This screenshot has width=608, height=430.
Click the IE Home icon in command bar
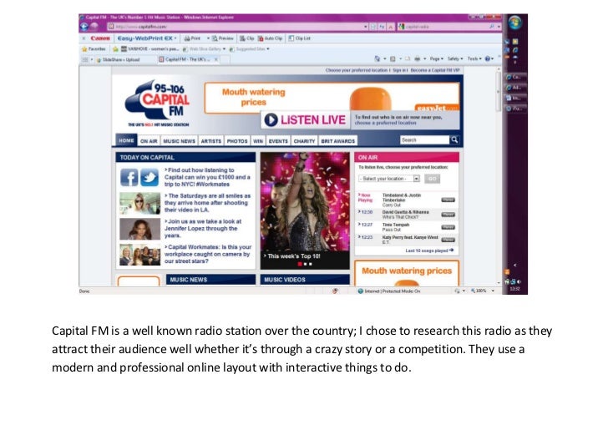(377, 59)
